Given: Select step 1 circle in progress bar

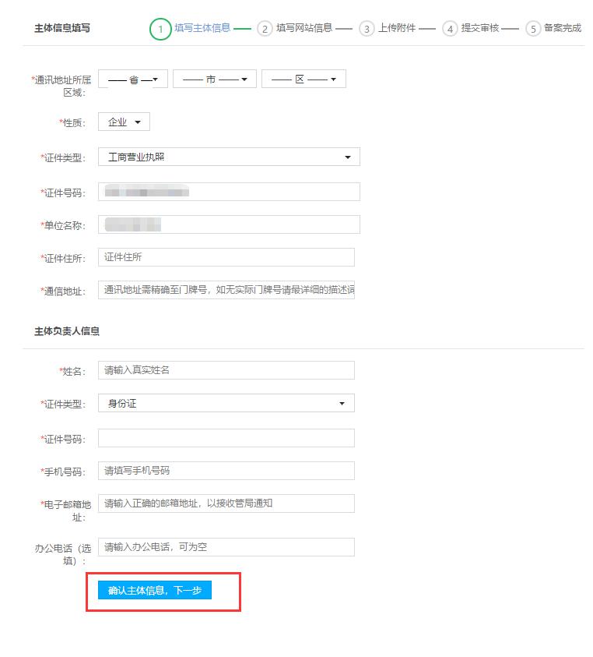Looking at the screenshot, I should tap(160, 29).
